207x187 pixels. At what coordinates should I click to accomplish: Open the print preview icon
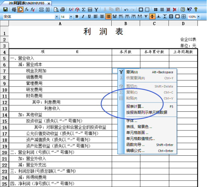[x=56, y=10]
